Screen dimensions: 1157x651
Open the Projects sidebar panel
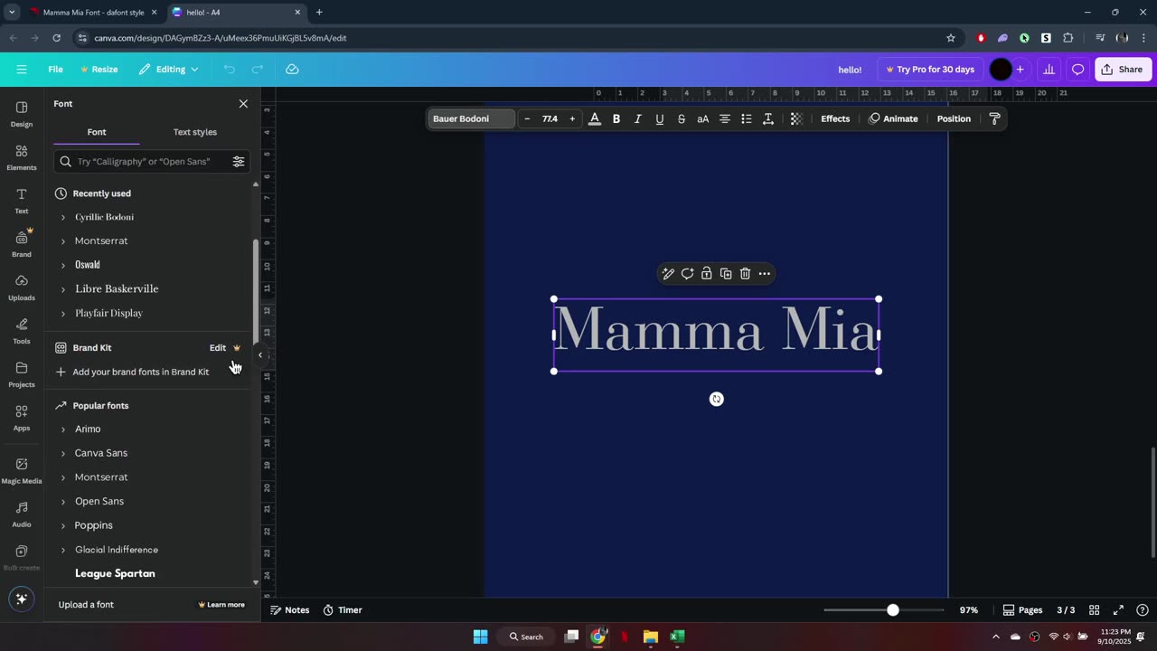coord(22,374)
